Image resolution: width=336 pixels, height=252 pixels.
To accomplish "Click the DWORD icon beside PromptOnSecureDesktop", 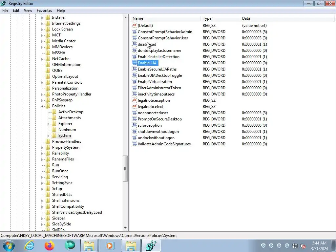I will pyautogui.click(x=134, y=119).
